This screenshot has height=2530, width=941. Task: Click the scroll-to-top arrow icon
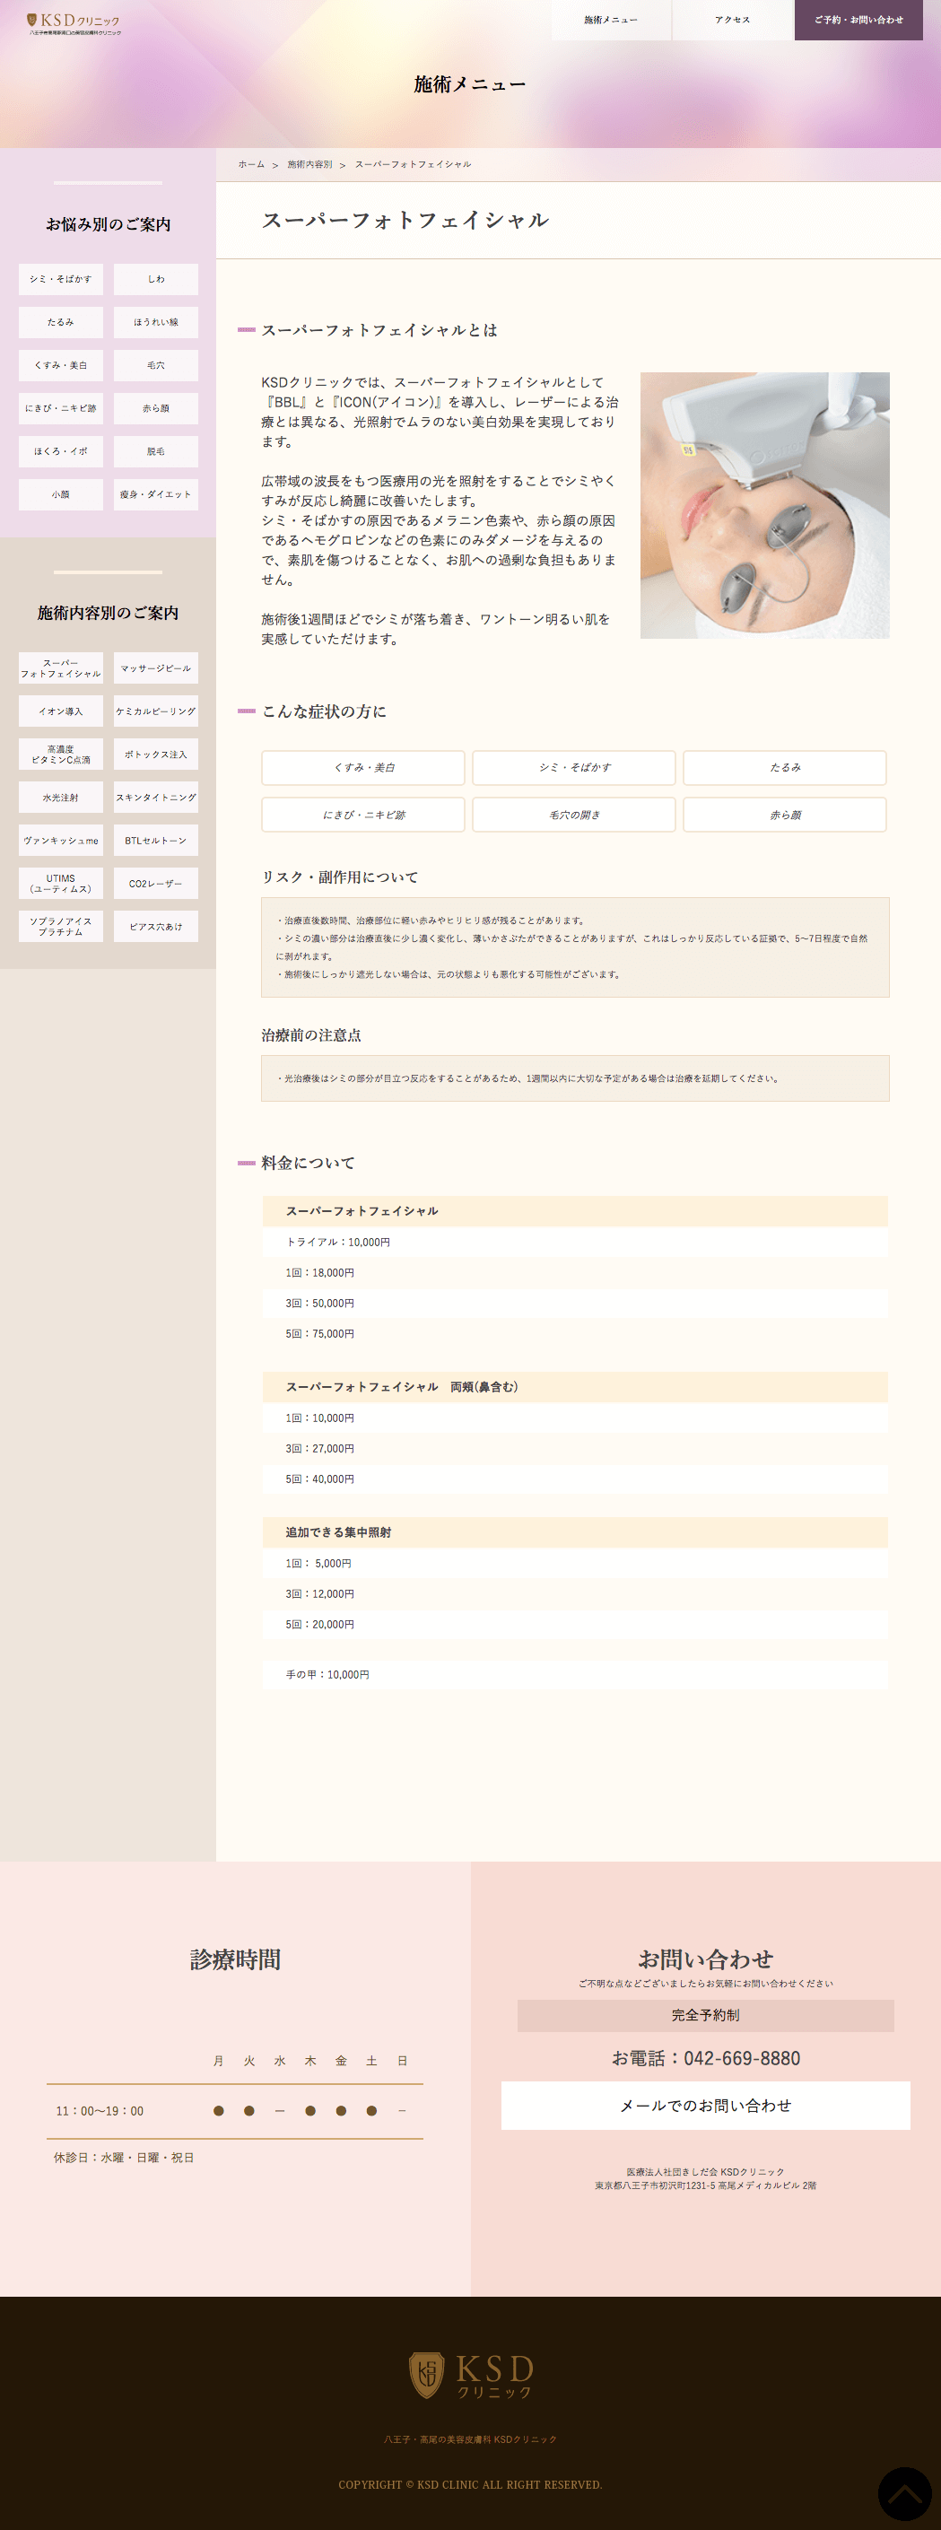coord(903,2492)
